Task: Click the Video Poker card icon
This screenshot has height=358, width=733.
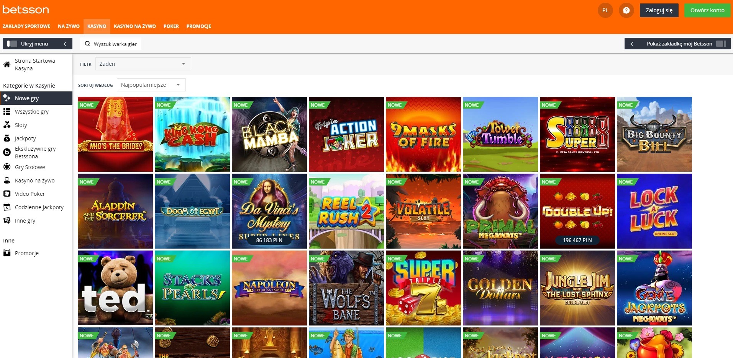Action: tap(7, 194)
